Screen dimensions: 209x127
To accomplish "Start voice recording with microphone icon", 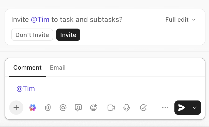I will pos(127,108).
